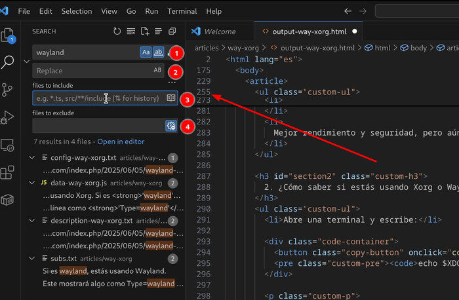The height and width of the screenshot is (300, 459).
Task: Open the Search view magnifier icon
Action: coord(8,62)
